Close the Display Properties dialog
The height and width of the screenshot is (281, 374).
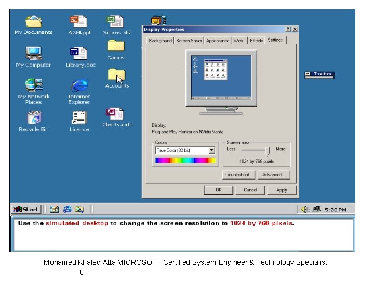coord(295,29)
